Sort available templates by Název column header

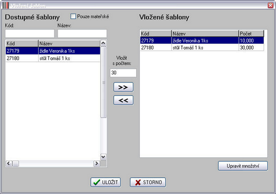[x=69, y=44]
